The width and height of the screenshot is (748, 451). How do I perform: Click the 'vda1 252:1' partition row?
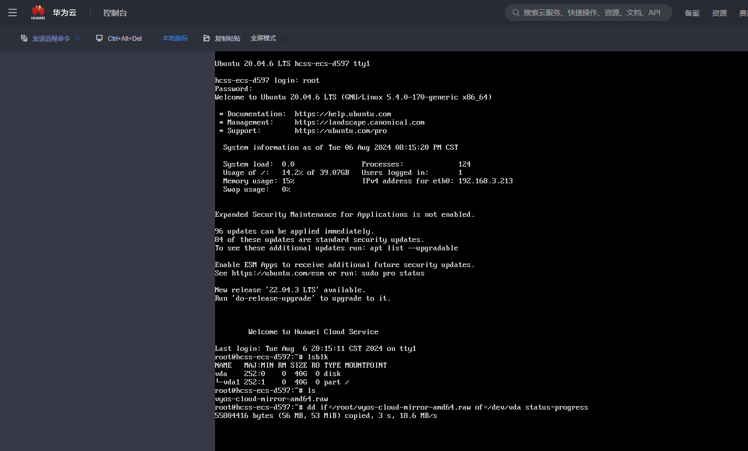click(x=282, y=382)
